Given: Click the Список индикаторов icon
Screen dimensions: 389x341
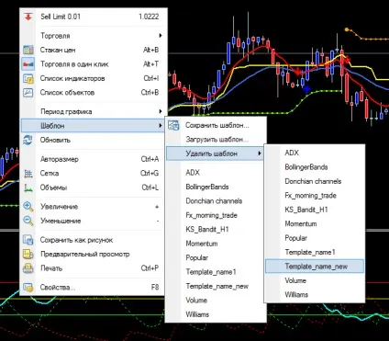Looking at the screenshot, I should (x=28, y=78).
